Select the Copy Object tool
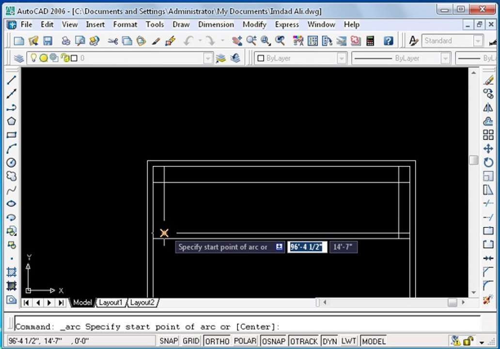Image resolution: width=500 pixels, height=349 pixels. 488,94
